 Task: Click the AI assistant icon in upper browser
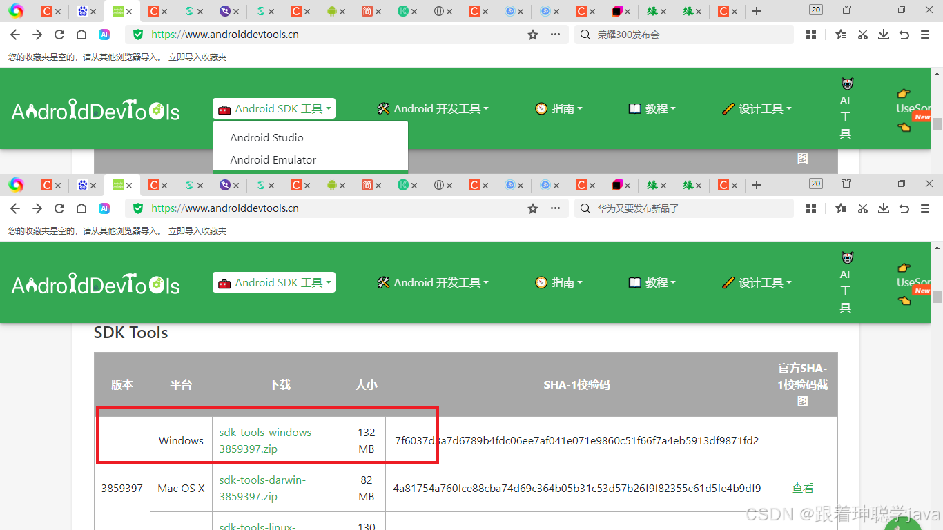point(104,35)
